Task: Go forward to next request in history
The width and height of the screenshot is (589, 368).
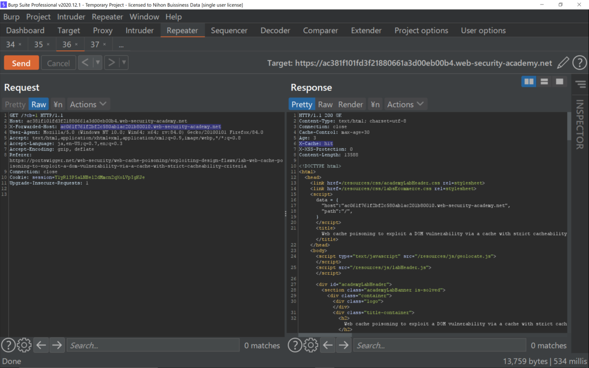Action: [x=111, y=63]
